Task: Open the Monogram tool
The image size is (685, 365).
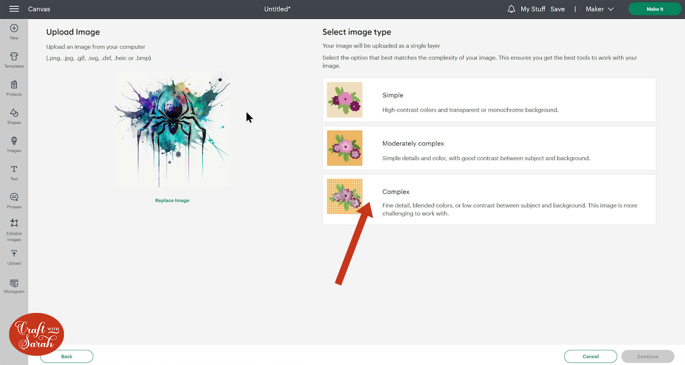Action: point(14,286)
